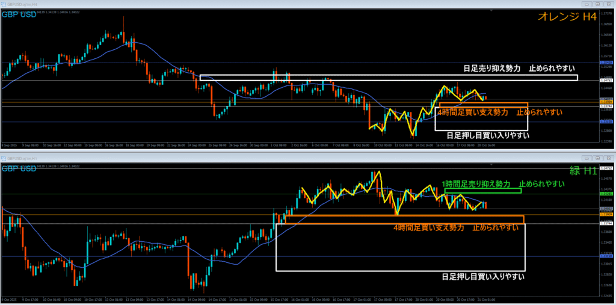Click the chart icon in the H4 window title bar
The width and height of the screenshot is (616, 305).
click(x=4, y=4)
